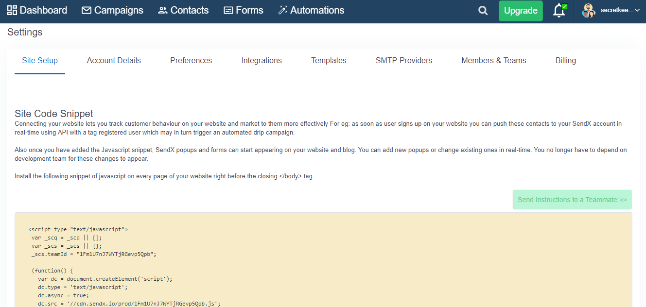Open the Integrations tab
646x307 pixels.
pos(262,61)
